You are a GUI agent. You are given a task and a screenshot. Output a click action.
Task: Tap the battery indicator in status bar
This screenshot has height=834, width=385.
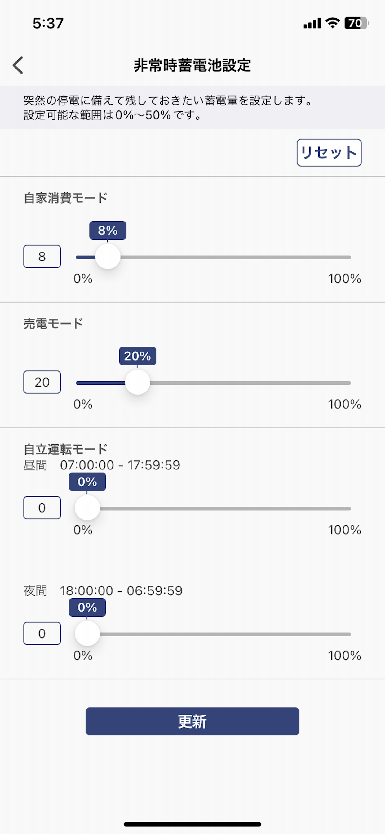coord(356,23)
